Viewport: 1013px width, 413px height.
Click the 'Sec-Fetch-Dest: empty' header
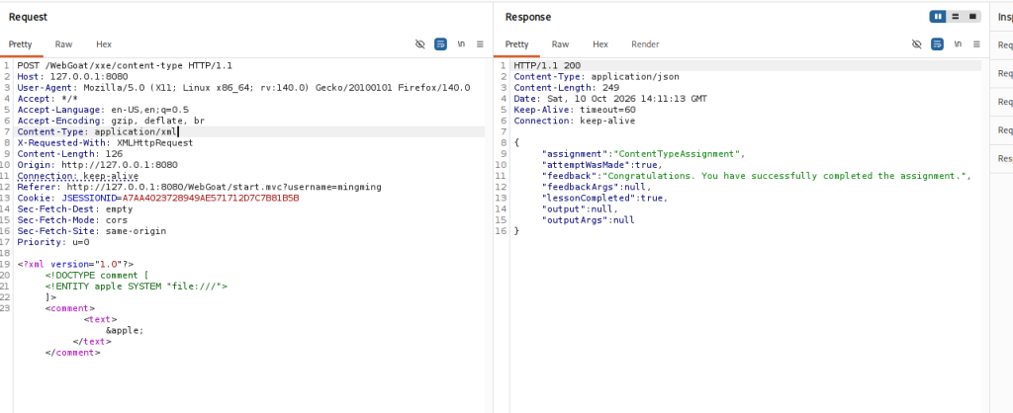click(x=75, y=209)
